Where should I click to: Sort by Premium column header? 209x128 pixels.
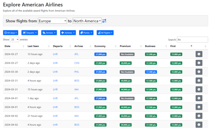point(130,46)
